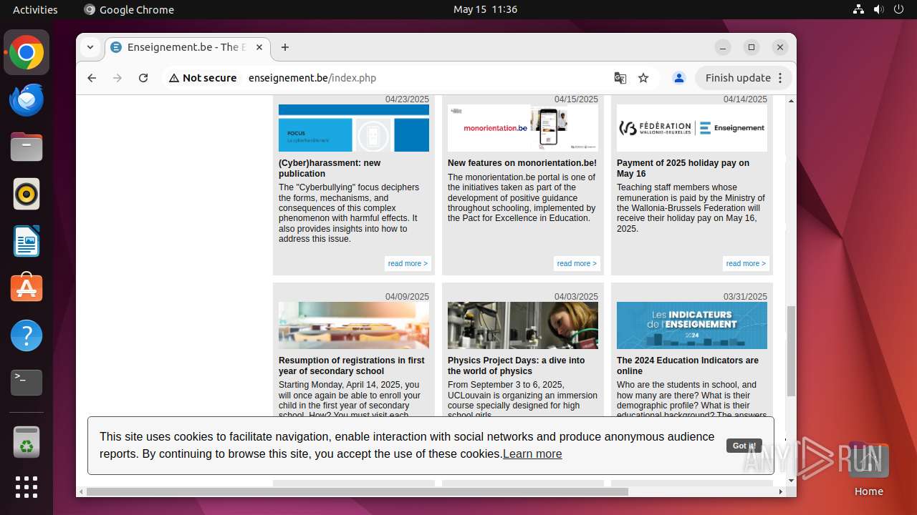This screenshot has height=515, width=917.
Task: Click horizontal scrollbar right arrow
Action: pos(781,491)
